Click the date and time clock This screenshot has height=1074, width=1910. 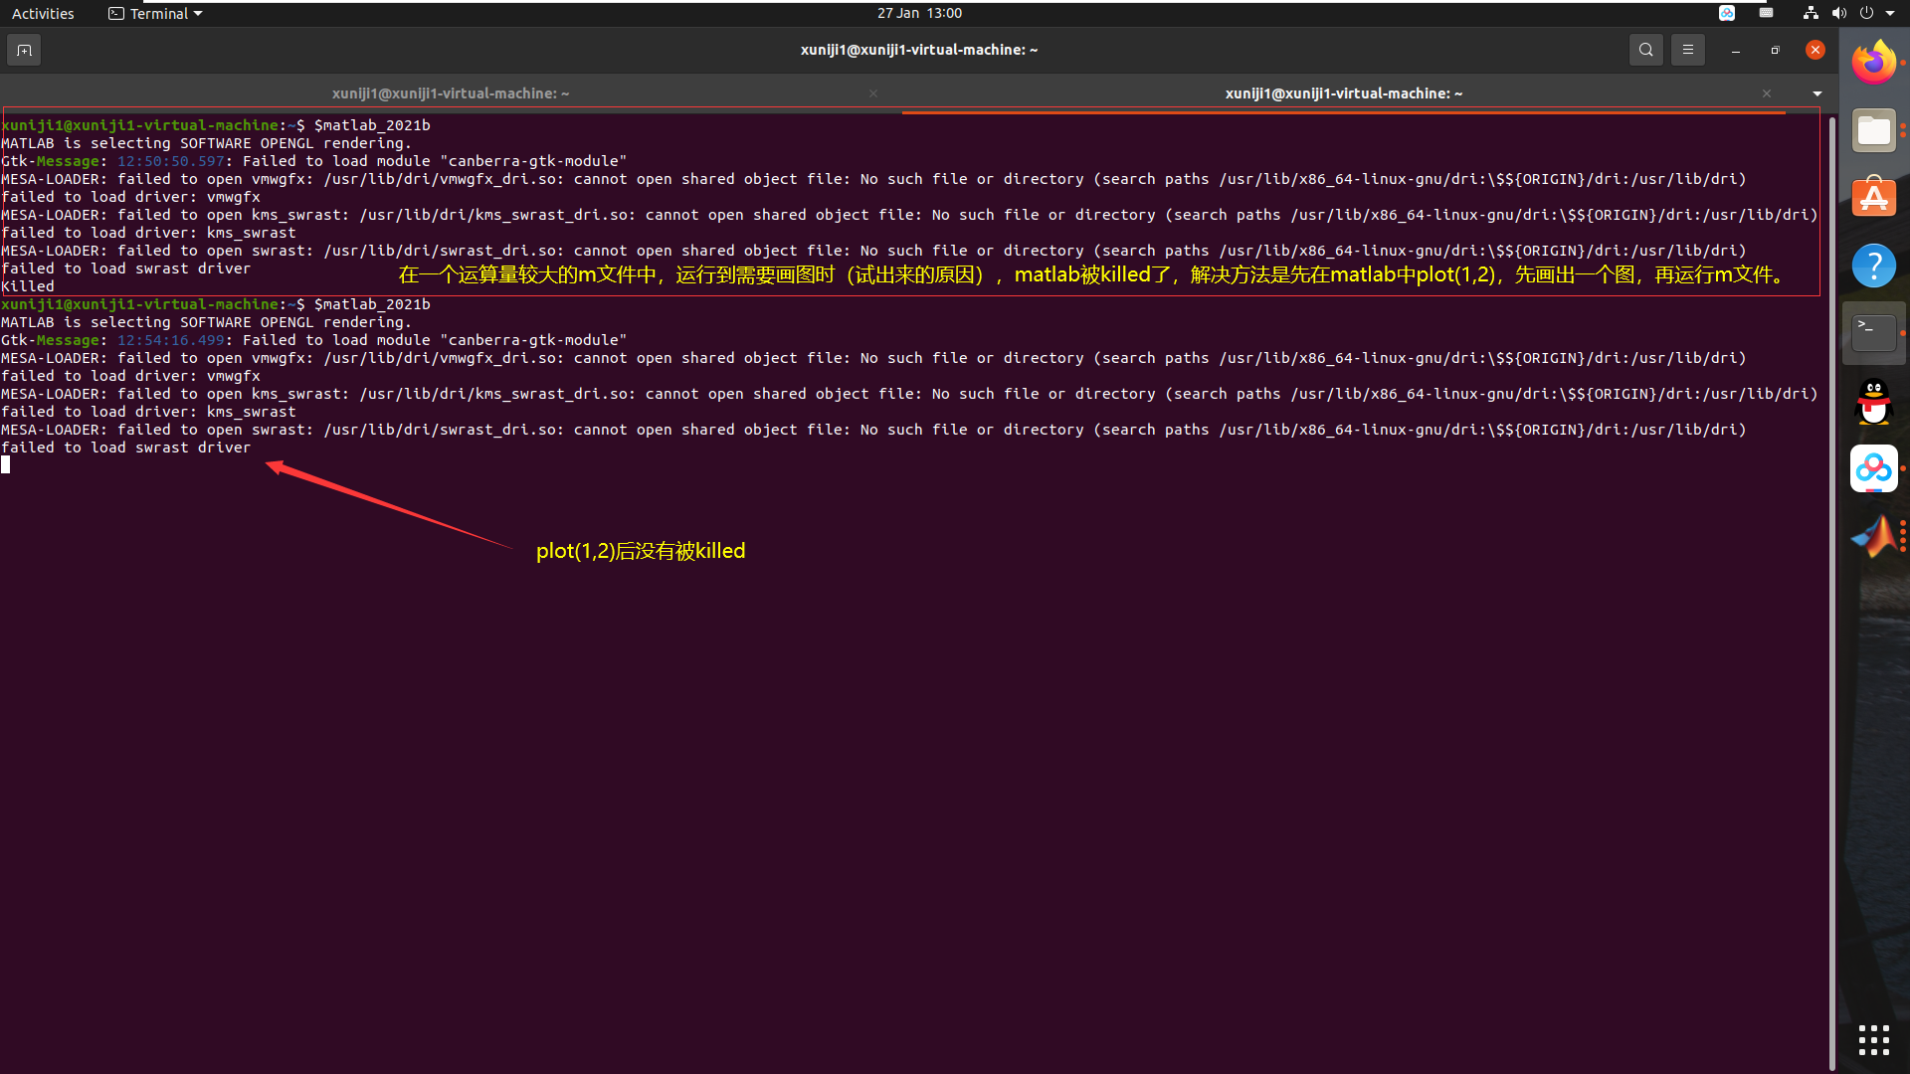(919, 14)
